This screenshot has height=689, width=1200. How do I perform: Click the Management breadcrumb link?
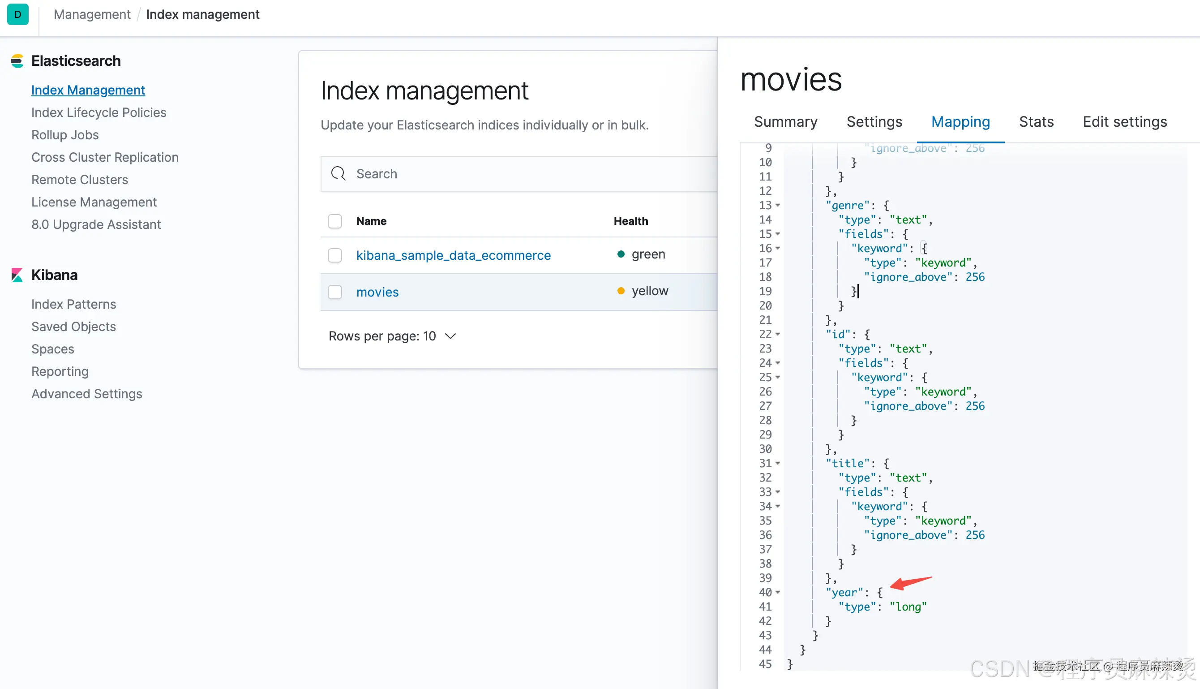pos(92,15)
